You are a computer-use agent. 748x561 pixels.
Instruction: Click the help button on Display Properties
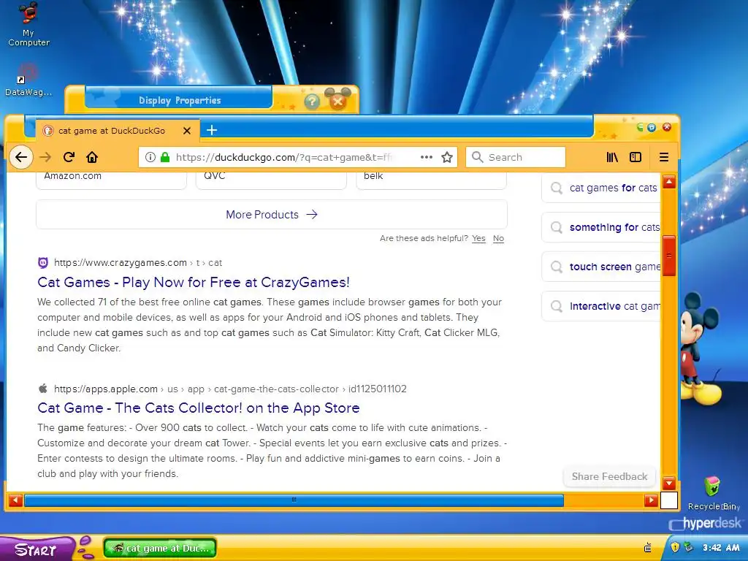click(x=311, y=101)
